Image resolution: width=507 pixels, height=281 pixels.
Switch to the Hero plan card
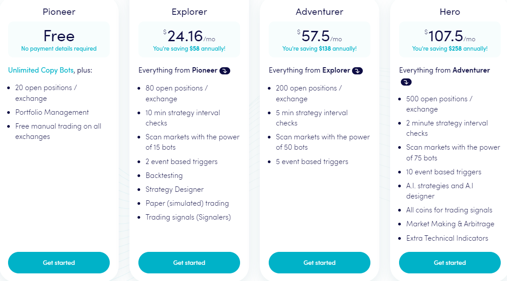(450, 12)
